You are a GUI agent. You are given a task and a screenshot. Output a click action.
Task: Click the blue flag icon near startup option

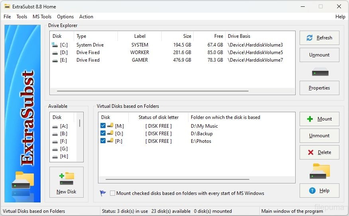pyautogui.click(x=103, y=193)
